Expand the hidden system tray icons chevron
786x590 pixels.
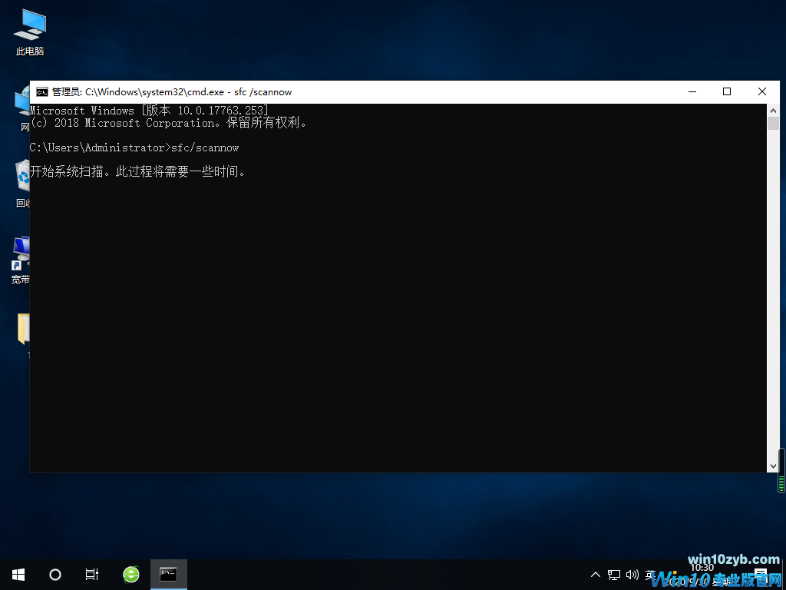[x=596, y=575]
